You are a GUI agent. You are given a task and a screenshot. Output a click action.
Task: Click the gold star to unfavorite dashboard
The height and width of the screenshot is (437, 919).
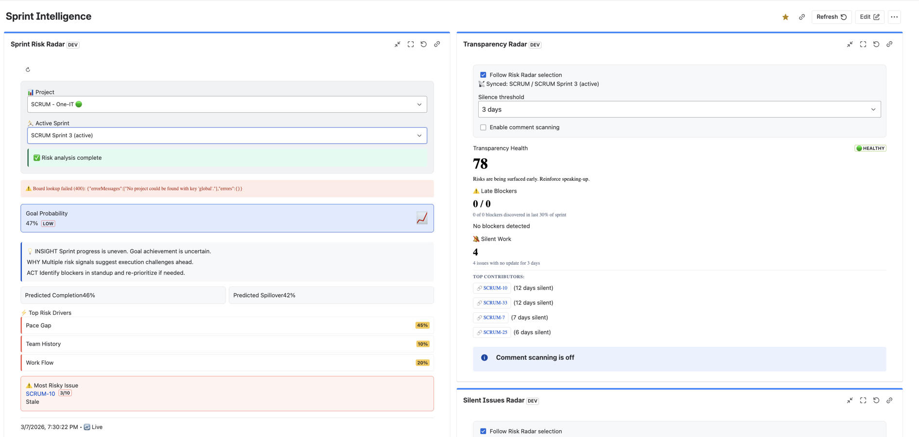point(785,17)
